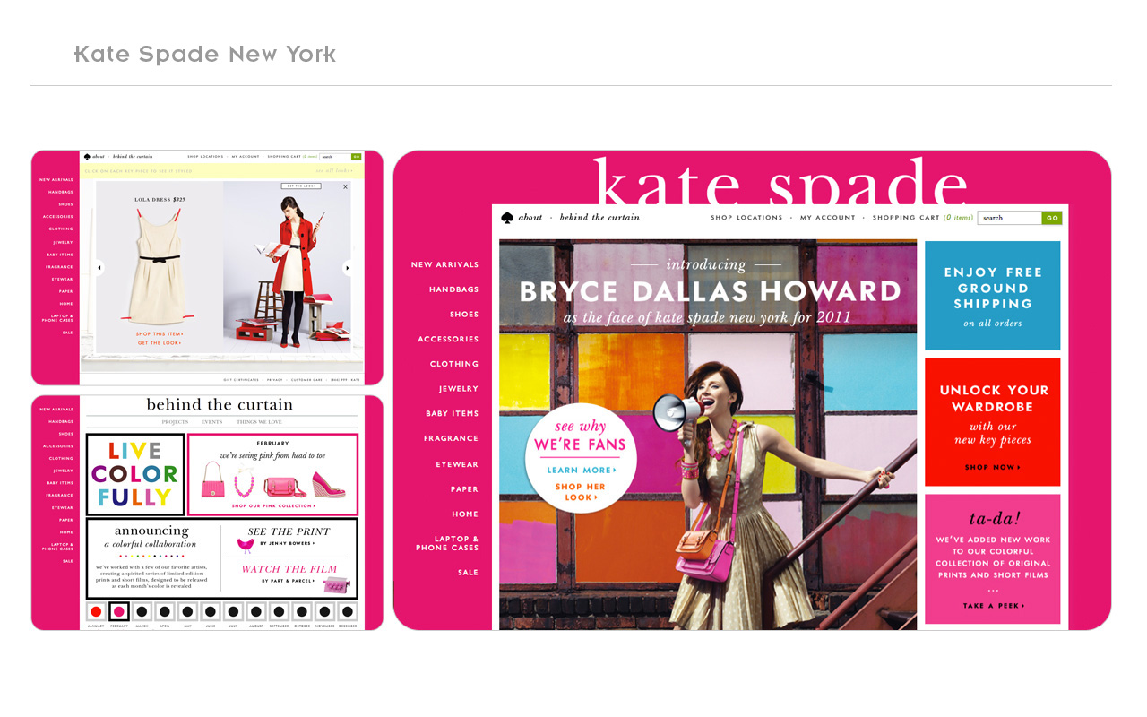Choose the March month dot

142,611
